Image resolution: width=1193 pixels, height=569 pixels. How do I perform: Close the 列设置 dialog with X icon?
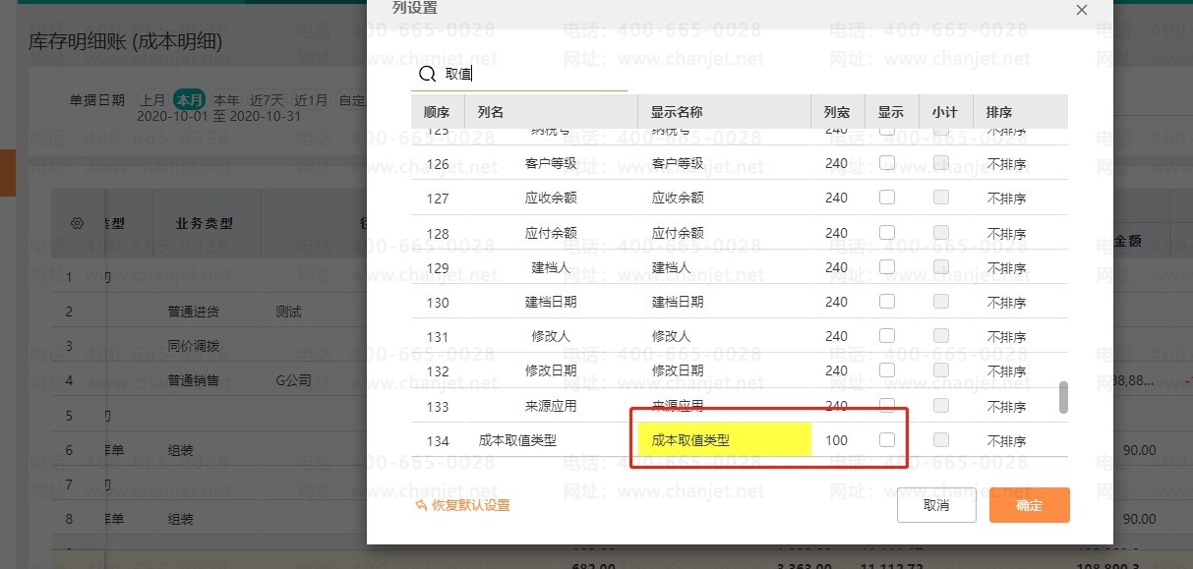point(1082,10)
